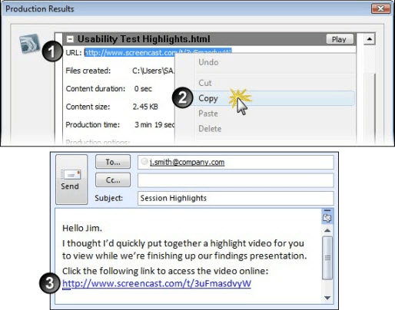Open the To... address book button

coord(113,162)
